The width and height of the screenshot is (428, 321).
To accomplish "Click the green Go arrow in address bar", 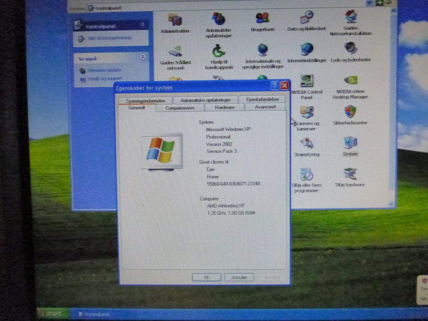I will click(379, 3).
